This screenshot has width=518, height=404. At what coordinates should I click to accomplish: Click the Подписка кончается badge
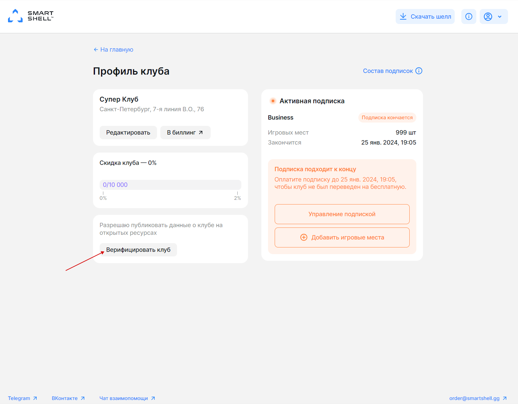[x=387, y=118]
